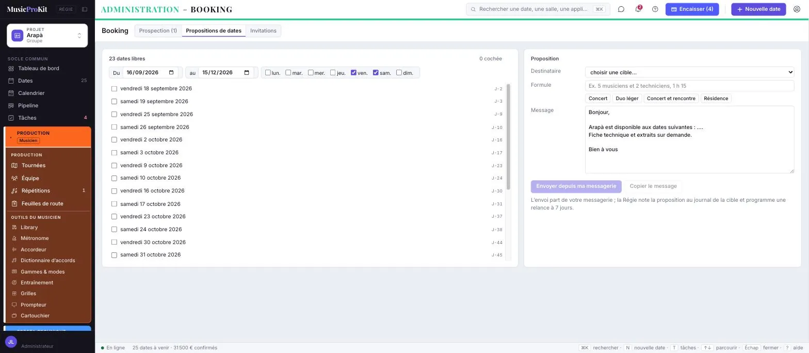Click the Cartouchier icon

[x=14, y=316]
